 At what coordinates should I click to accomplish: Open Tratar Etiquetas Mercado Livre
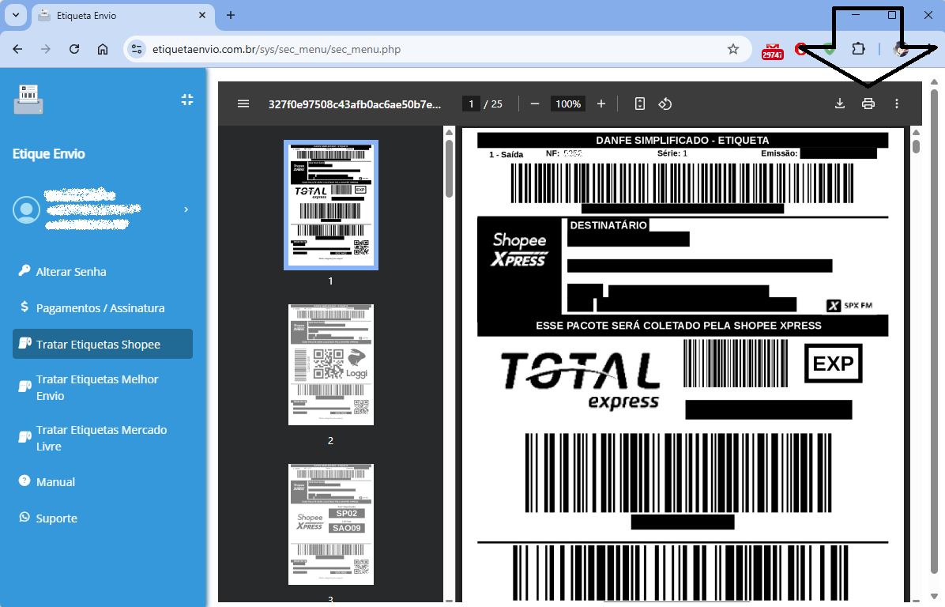point(101,438)
